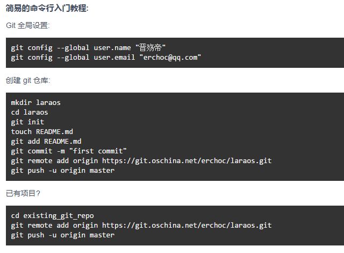The width and height of the screenshot is (344, 253).
Task: Click the word master in the last code block
Action: pyautogui.click(x=102, y=235)
